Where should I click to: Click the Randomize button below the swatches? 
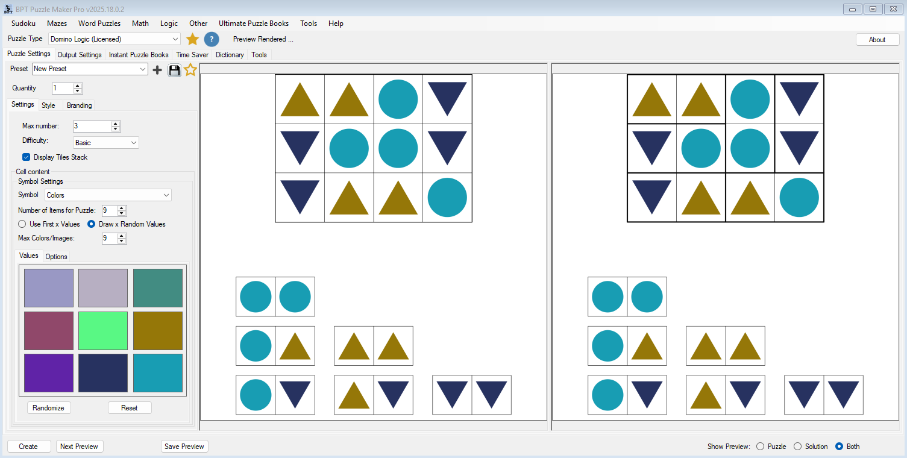(x=48, y=407)
